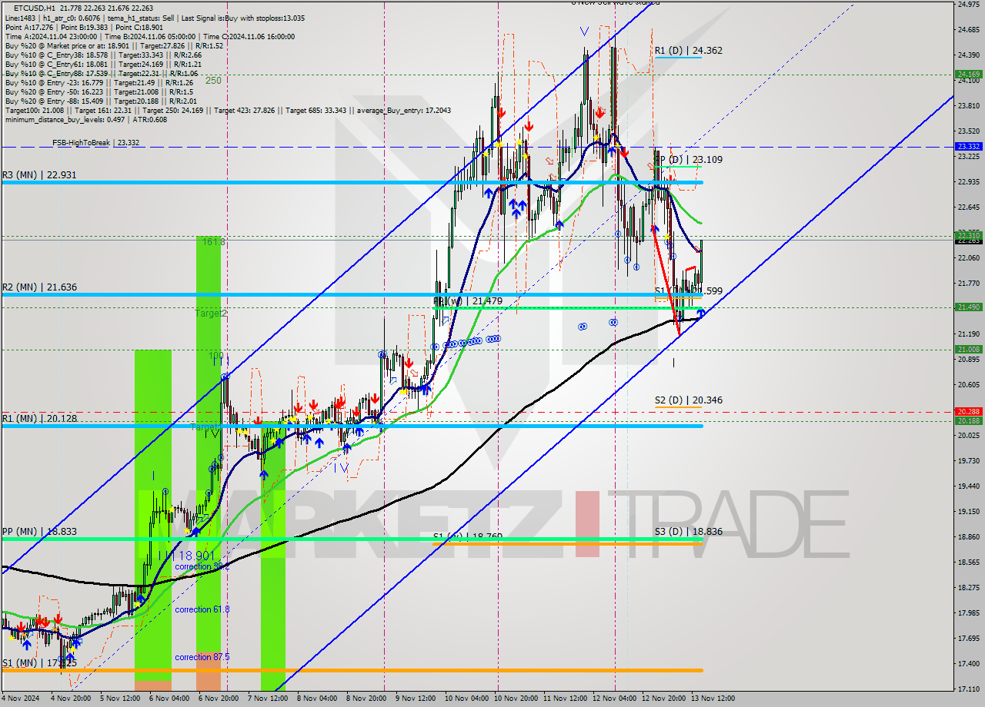
Task: Click the 'S1 (w) | 18.760' weekly support label
Action: coord(469,536)
